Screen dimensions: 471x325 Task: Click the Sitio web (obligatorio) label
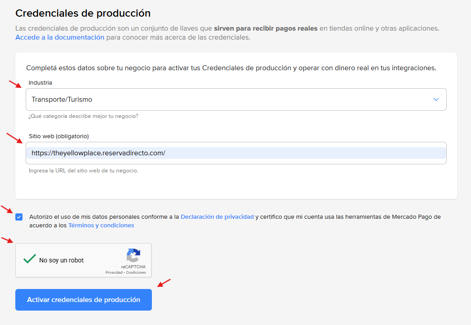point(59,136)
